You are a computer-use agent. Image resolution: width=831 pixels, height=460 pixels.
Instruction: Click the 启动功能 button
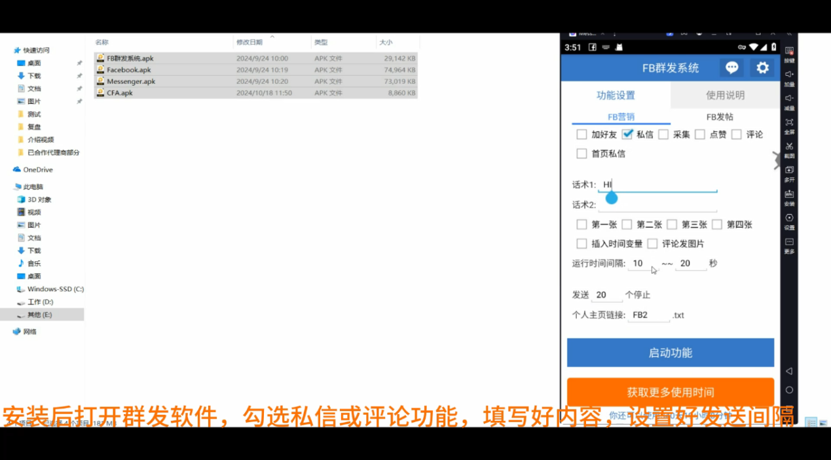671,353
